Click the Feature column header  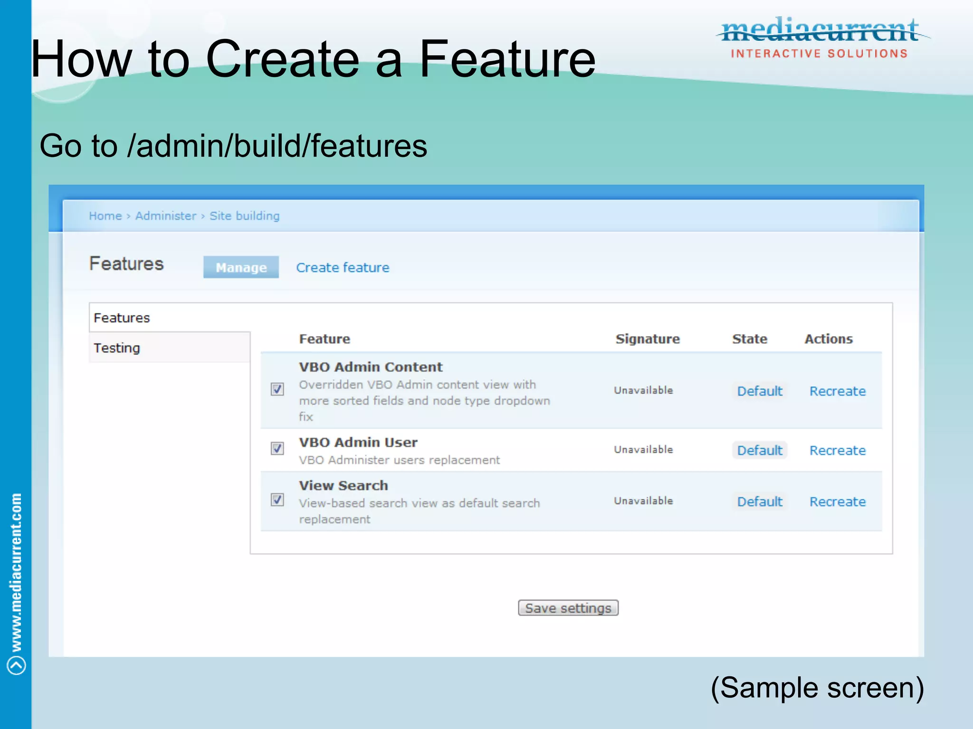pos(324,339)
